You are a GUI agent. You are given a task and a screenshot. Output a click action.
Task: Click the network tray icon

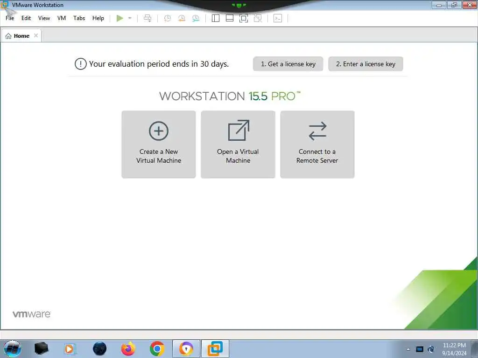pyautogui.click(x=420, y=349)
